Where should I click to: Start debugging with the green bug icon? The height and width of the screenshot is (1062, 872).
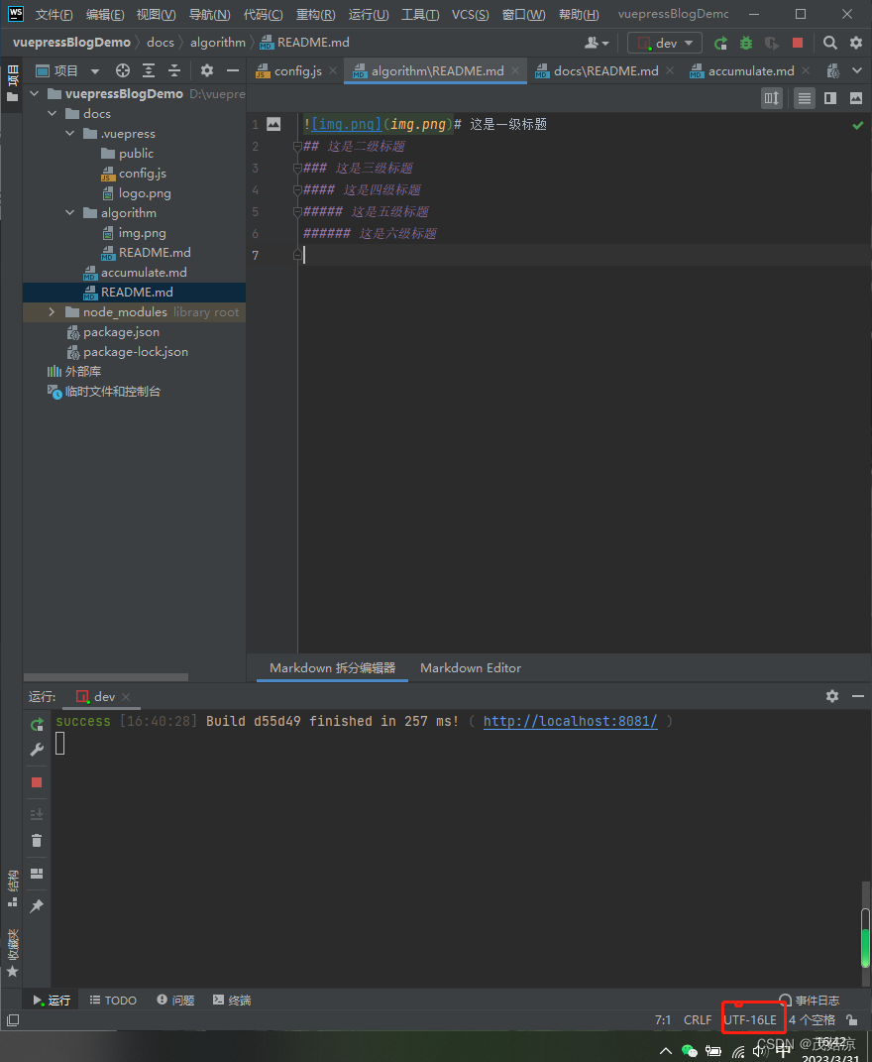point(745,43)
